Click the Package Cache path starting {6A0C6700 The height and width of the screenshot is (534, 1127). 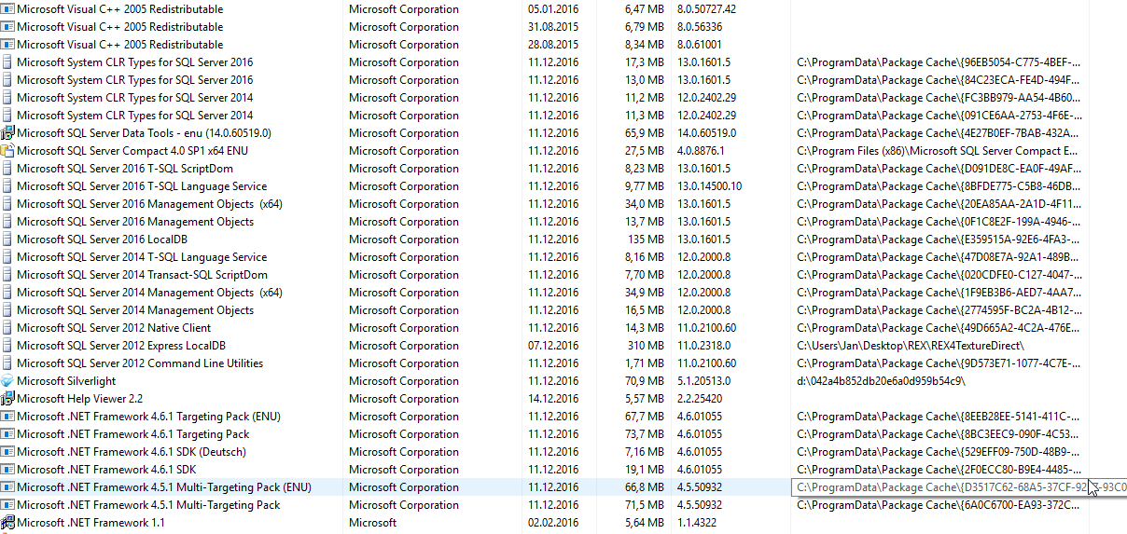click(x=939, y=505)
